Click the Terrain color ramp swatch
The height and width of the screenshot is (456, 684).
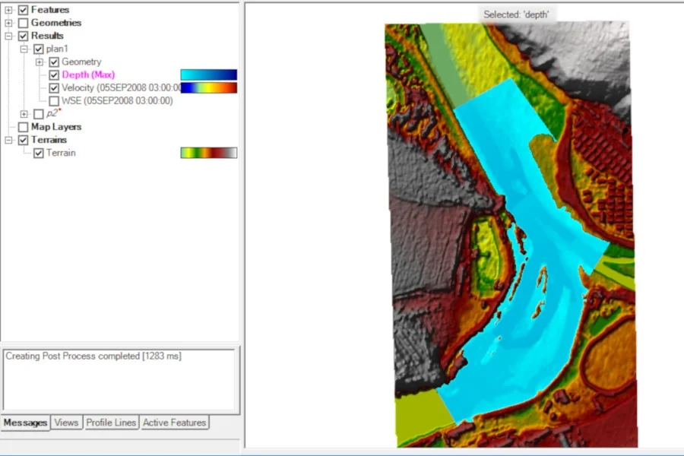[209, 153]
